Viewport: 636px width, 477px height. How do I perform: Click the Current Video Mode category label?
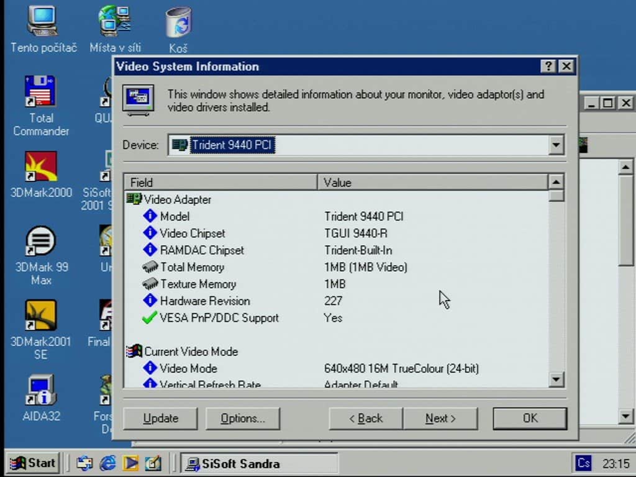(191, 352)
